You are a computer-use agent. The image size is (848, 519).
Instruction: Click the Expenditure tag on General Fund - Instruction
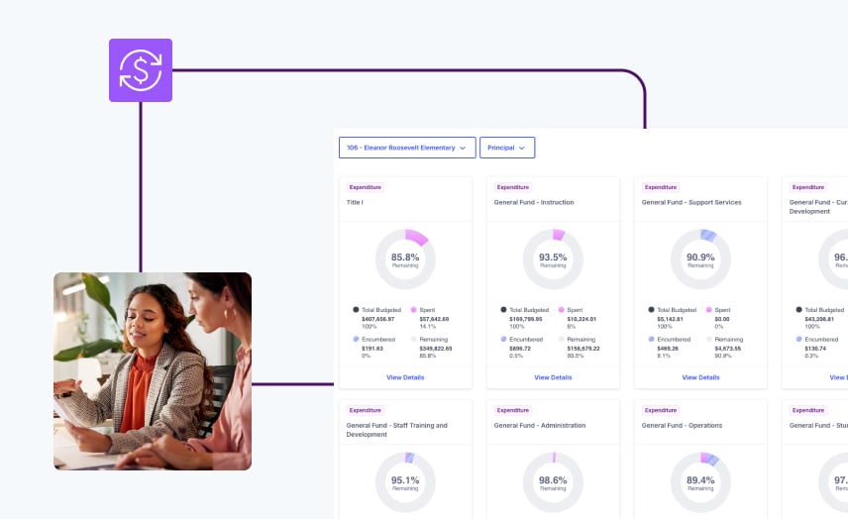[513, 187]
